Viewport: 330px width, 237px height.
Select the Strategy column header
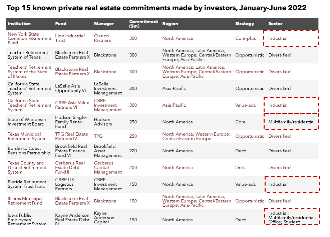(x=245, y=24)
